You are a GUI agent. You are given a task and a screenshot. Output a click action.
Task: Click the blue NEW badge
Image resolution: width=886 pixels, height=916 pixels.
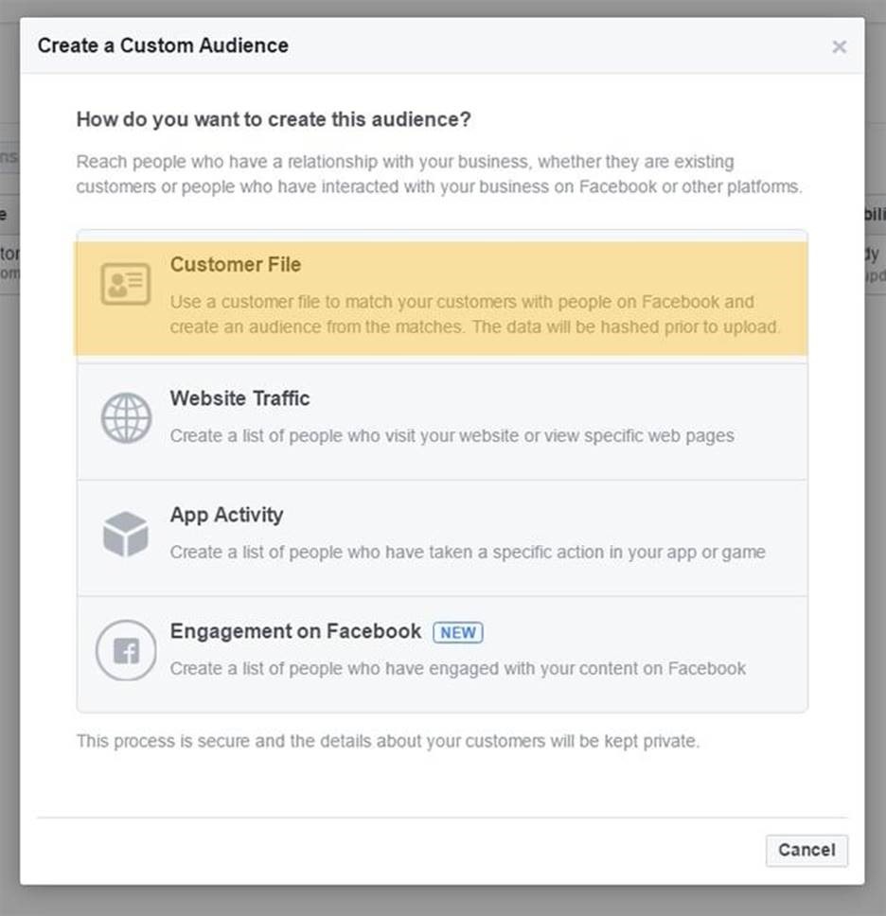coord(458,632)
